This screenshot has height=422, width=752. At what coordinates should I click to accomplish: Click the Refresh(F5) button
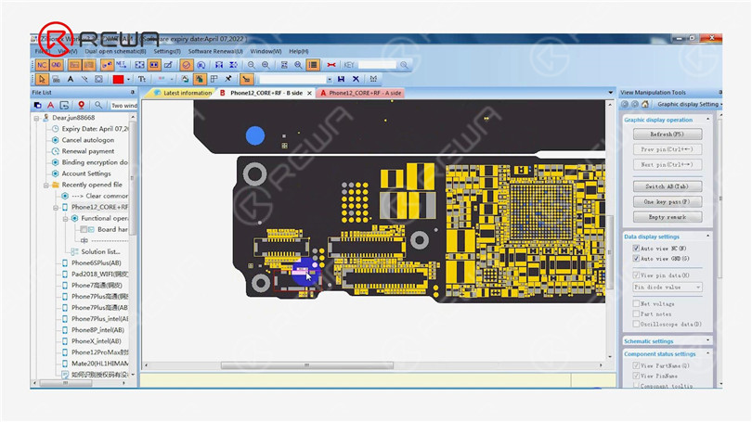click(x=668, y=134)
